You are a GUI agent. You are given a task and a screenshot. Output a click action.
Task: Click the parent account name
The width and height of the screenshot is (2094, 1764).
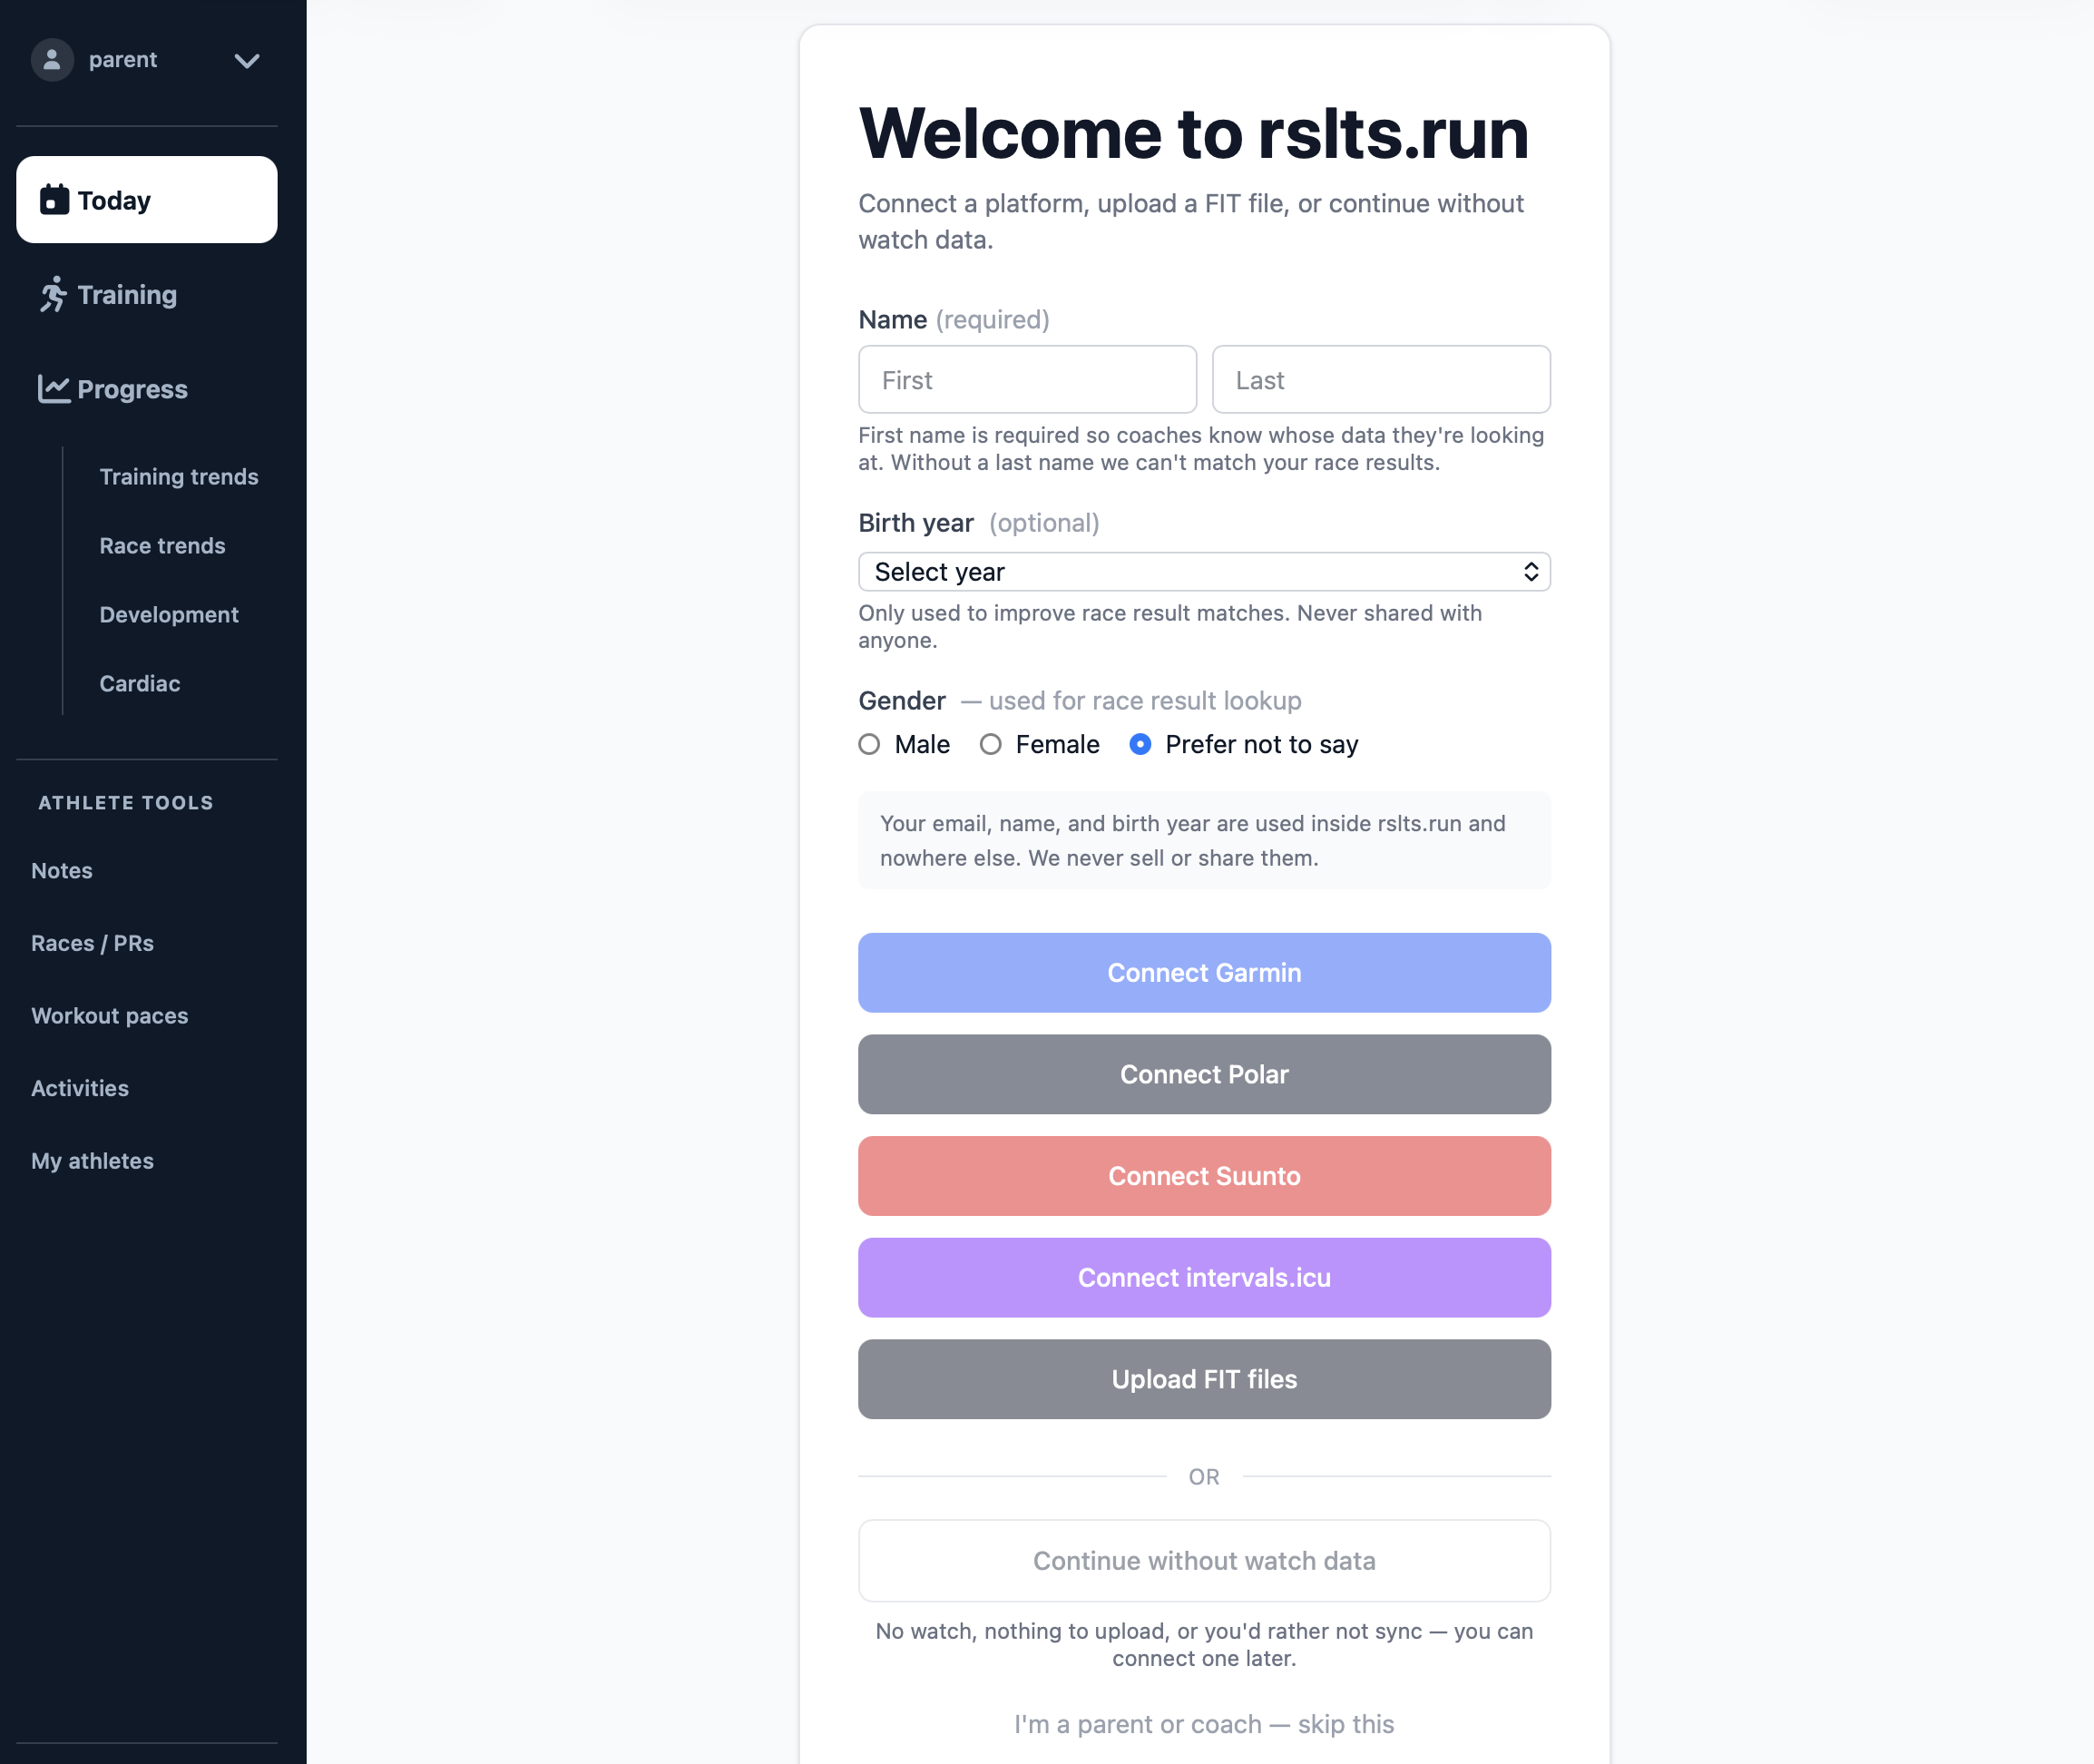click(x=123, y=60)
